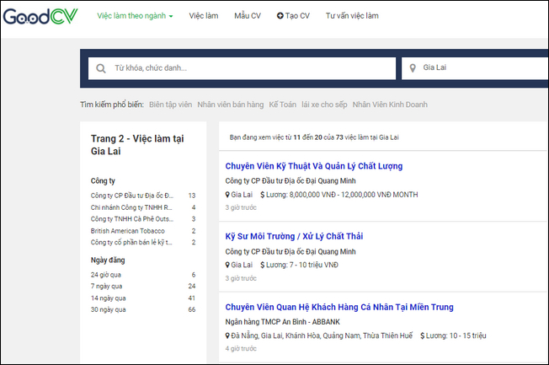Filter jobs posted 14 ngày qua
This screenshot has width=549, height=365.
[x=108, y=298]
